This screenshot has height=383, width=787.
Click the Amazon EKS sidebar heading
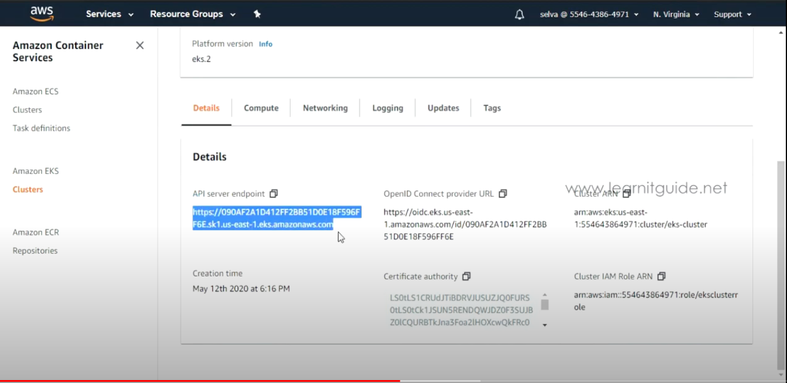(36, 171)
